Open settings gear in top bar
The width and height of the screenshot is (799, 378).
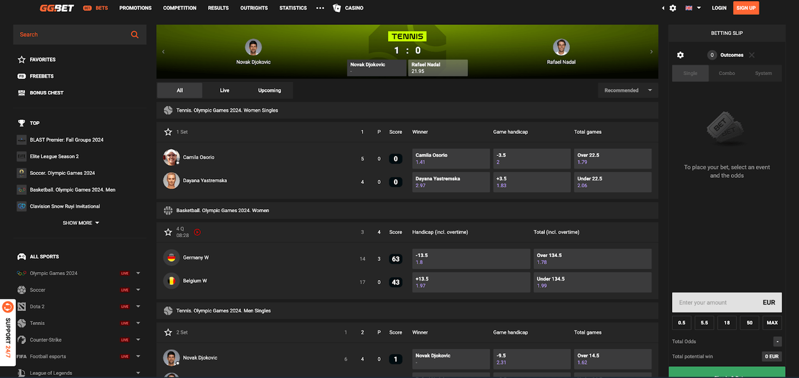click(x=673, y=8)
